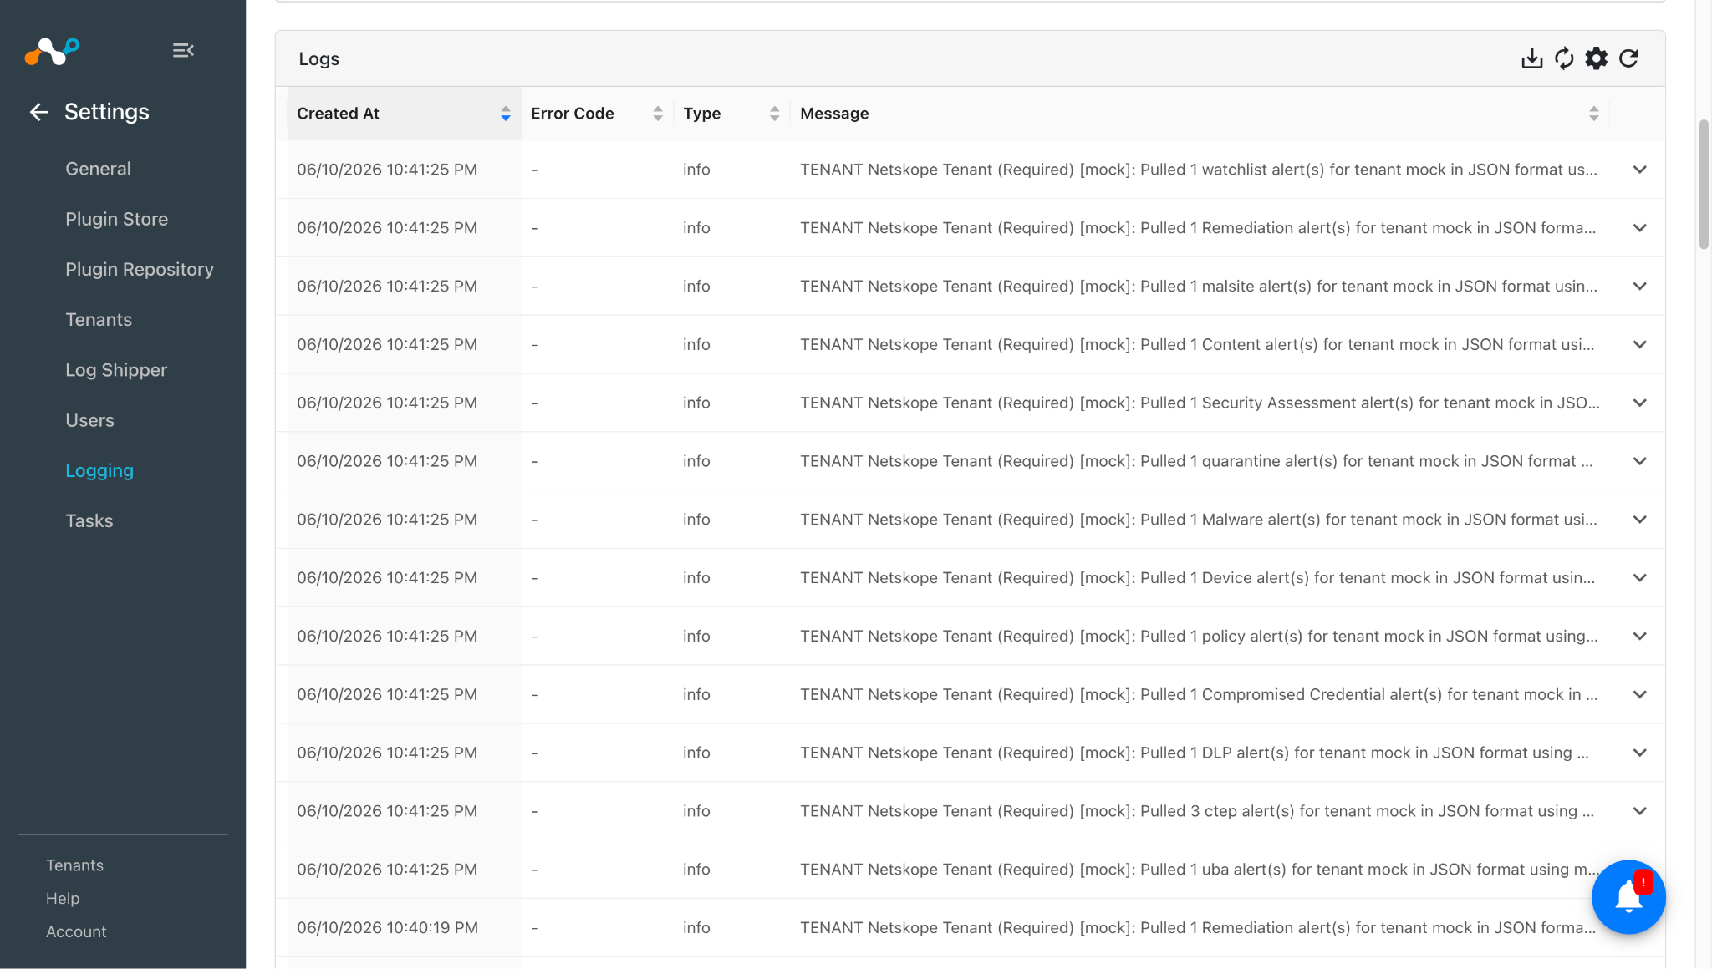Click the Settings heading text
1712x969 pixels.
[107, 112]
